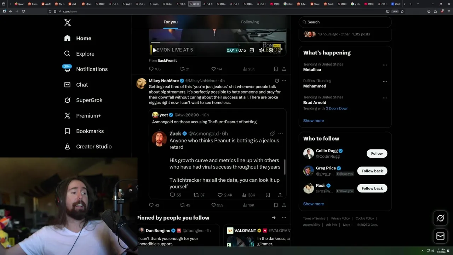Open Privacy Policy link
The image size is (453, 255).
(340, 219)
